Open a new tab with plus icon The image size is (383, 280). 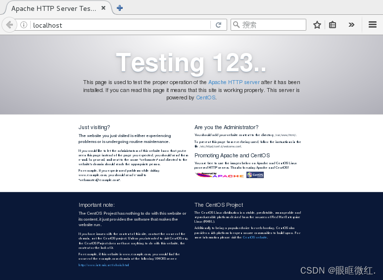click(120, 8)
